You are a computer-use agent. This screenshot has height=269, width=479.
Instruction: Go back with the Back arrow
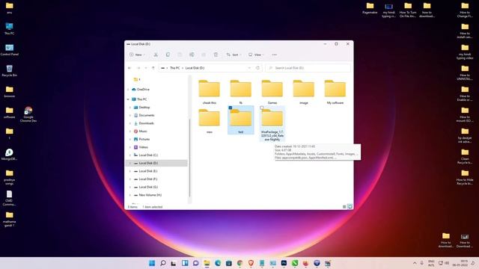129,68
